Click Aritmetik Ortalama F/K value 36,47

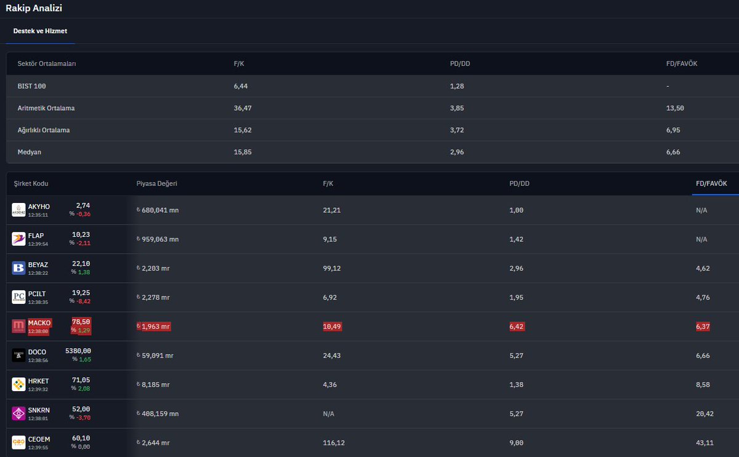click(243, 108)
